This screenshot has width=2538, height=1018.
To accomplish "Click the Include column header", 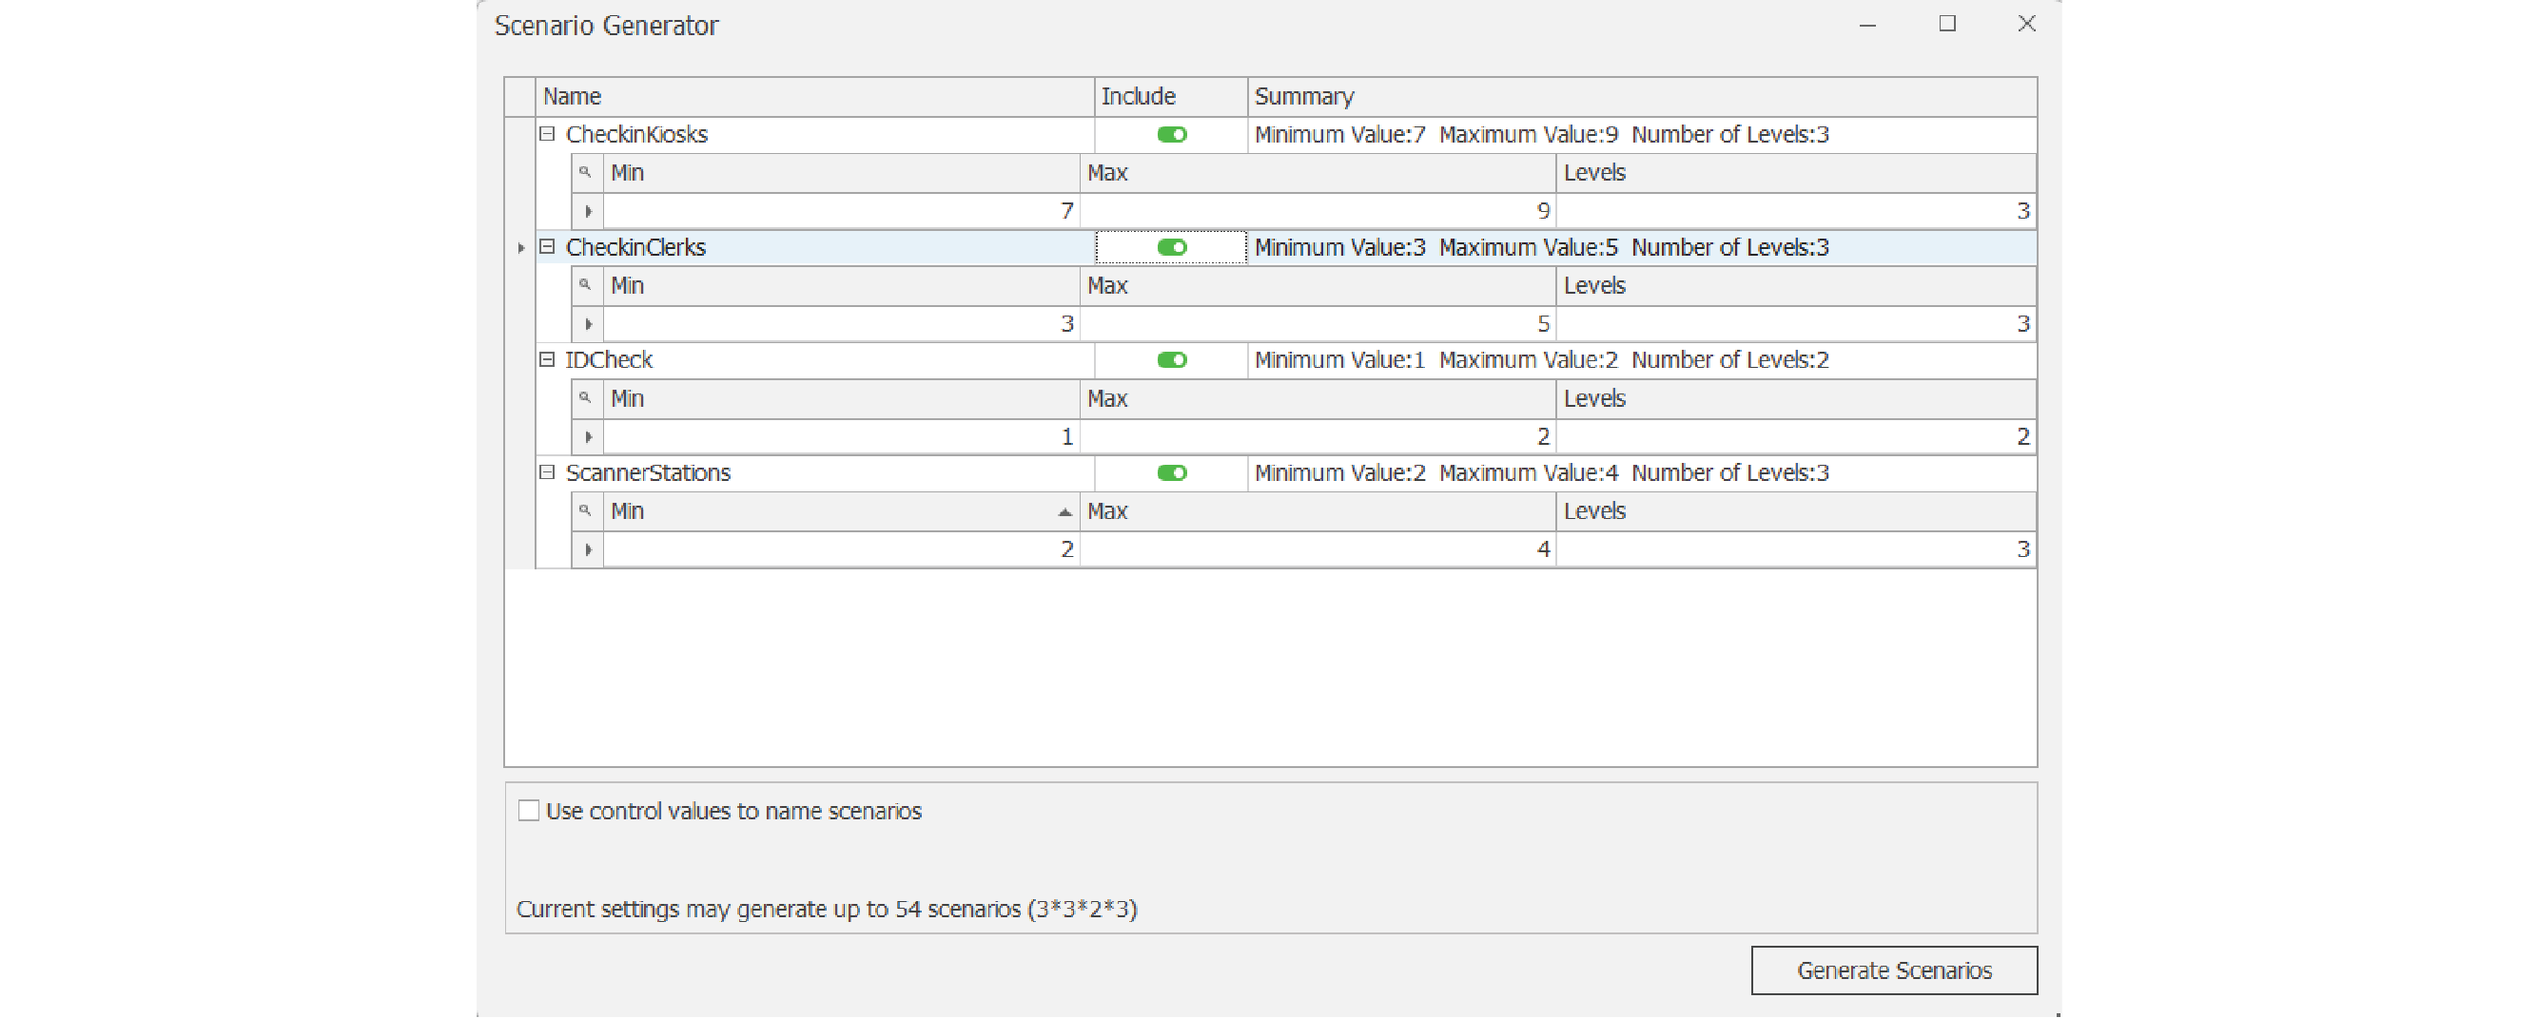I will point(1169,97).
